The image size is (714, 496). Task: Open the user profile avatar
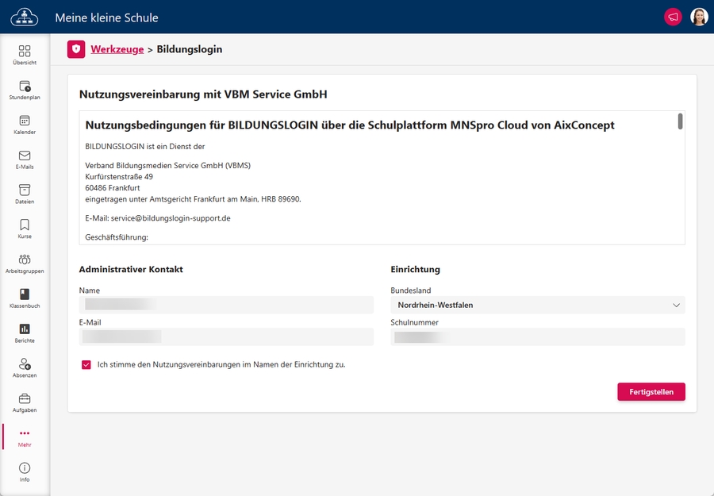pos(699,17)
